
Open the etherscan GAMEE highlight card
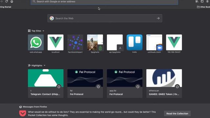point(164,84)
